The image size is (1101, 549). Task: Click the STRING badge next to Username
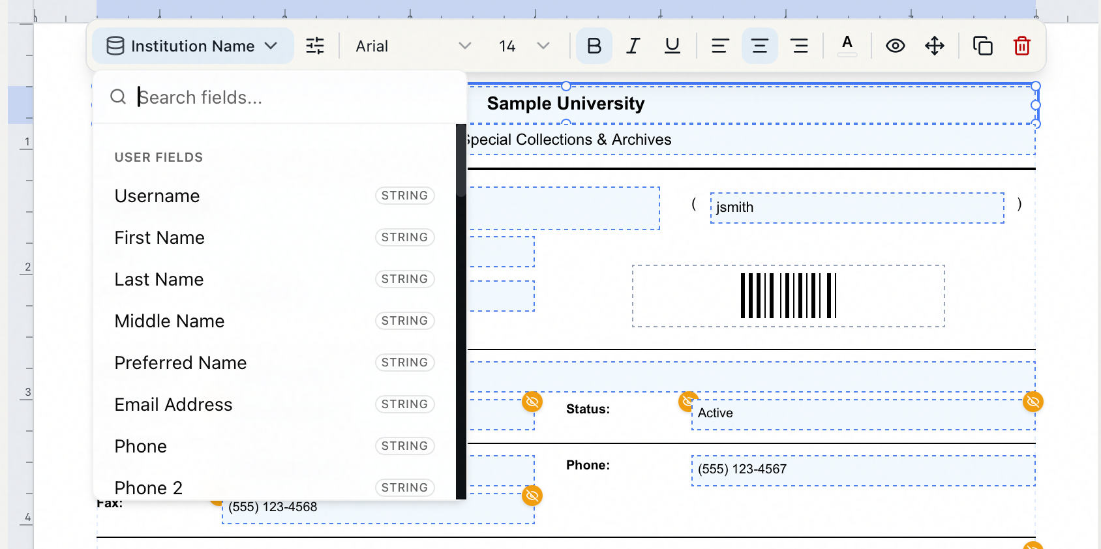[404, 196]
